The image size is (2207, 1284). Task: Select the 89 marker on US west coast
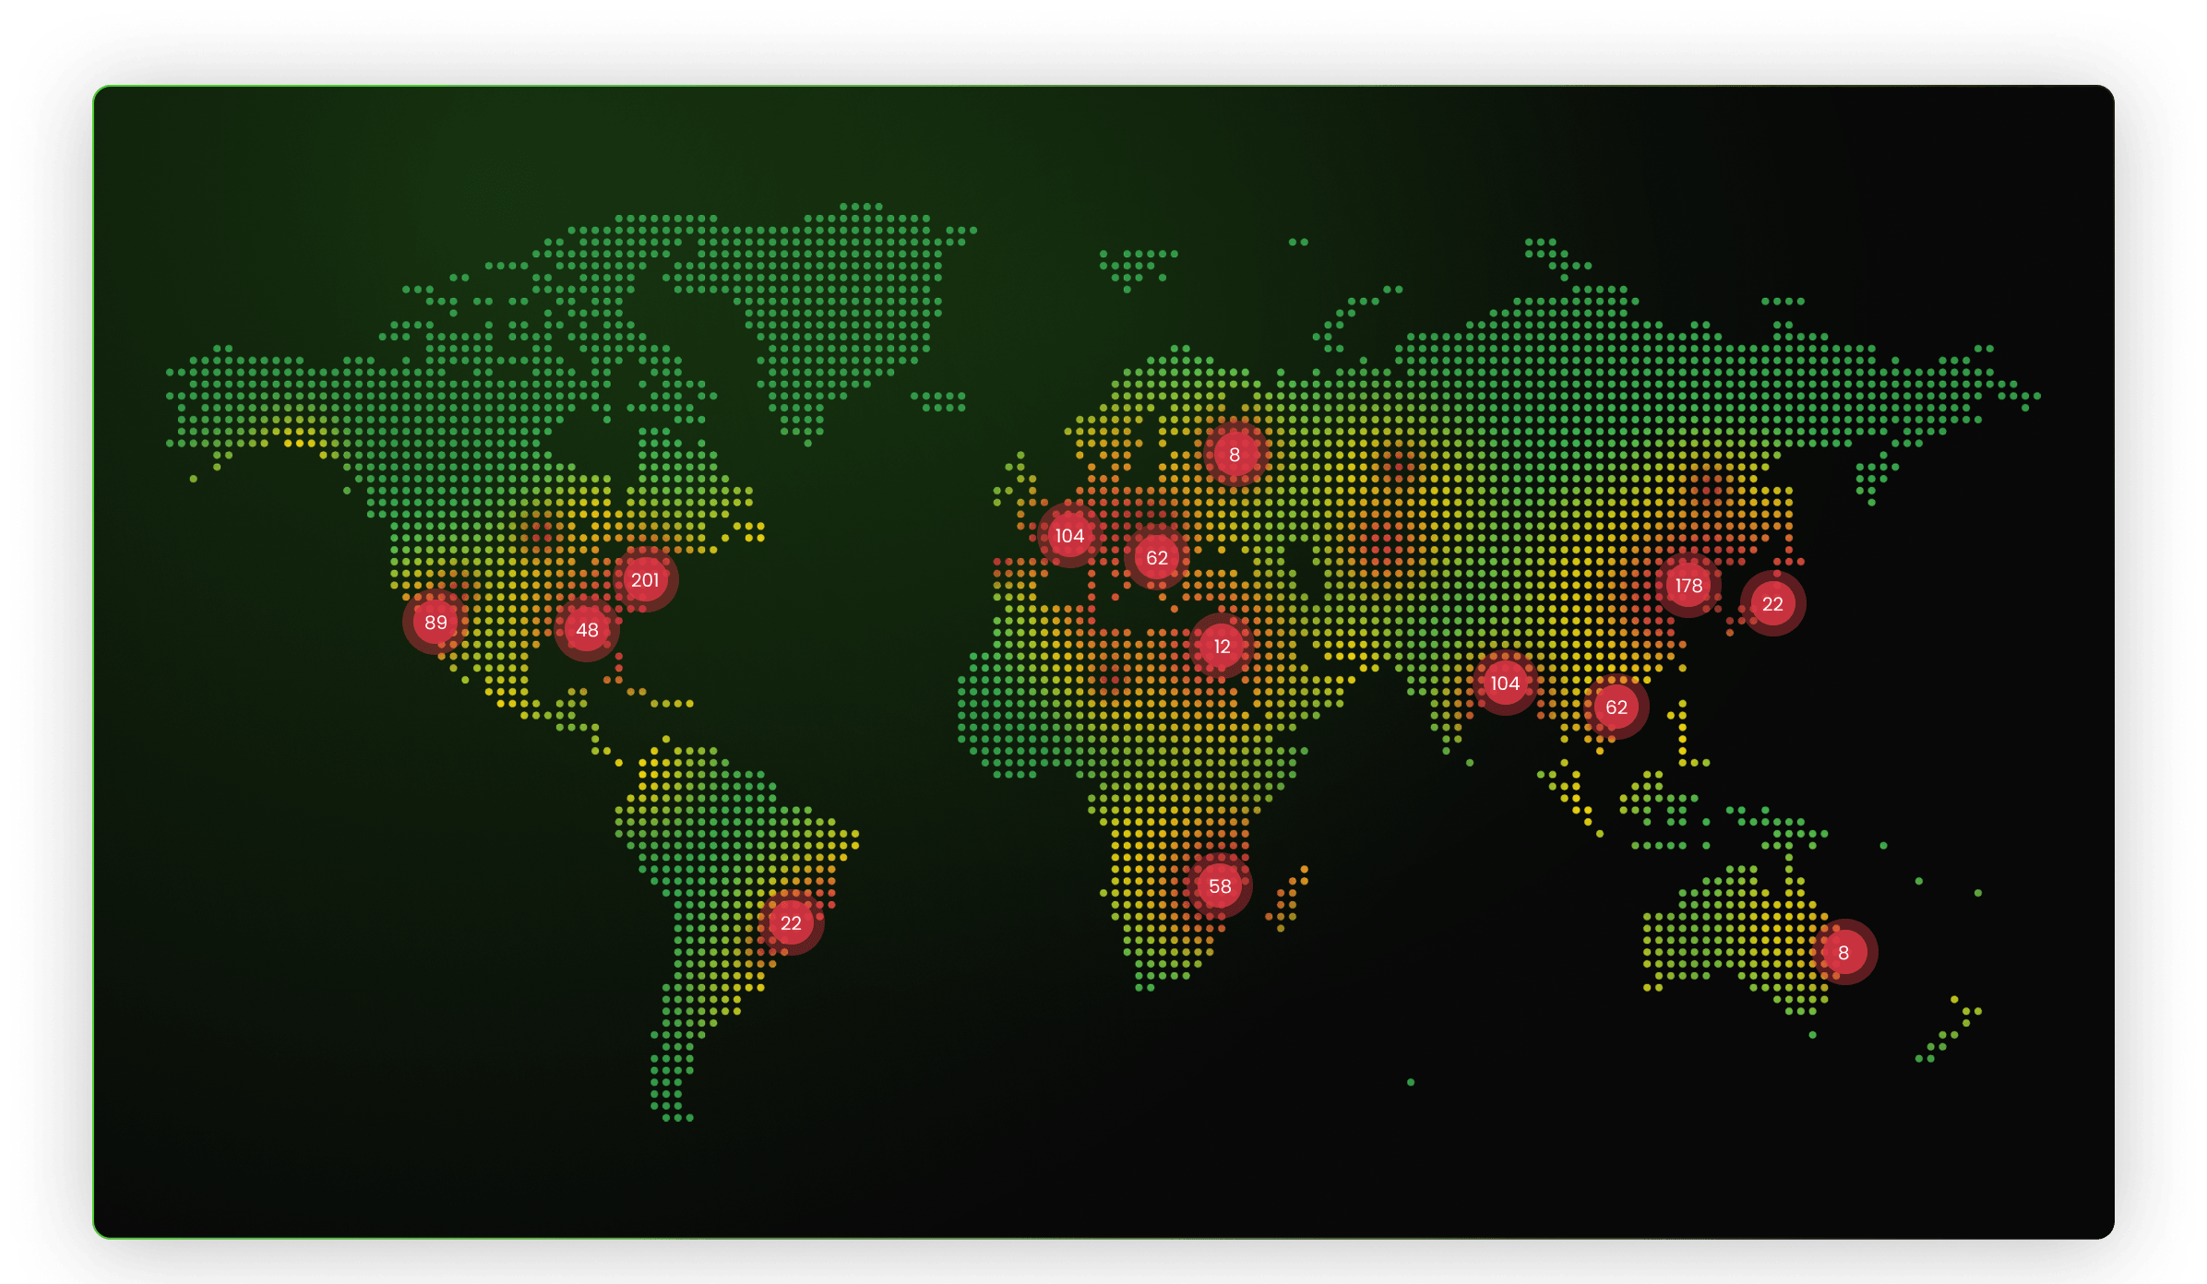pos(435,623)
